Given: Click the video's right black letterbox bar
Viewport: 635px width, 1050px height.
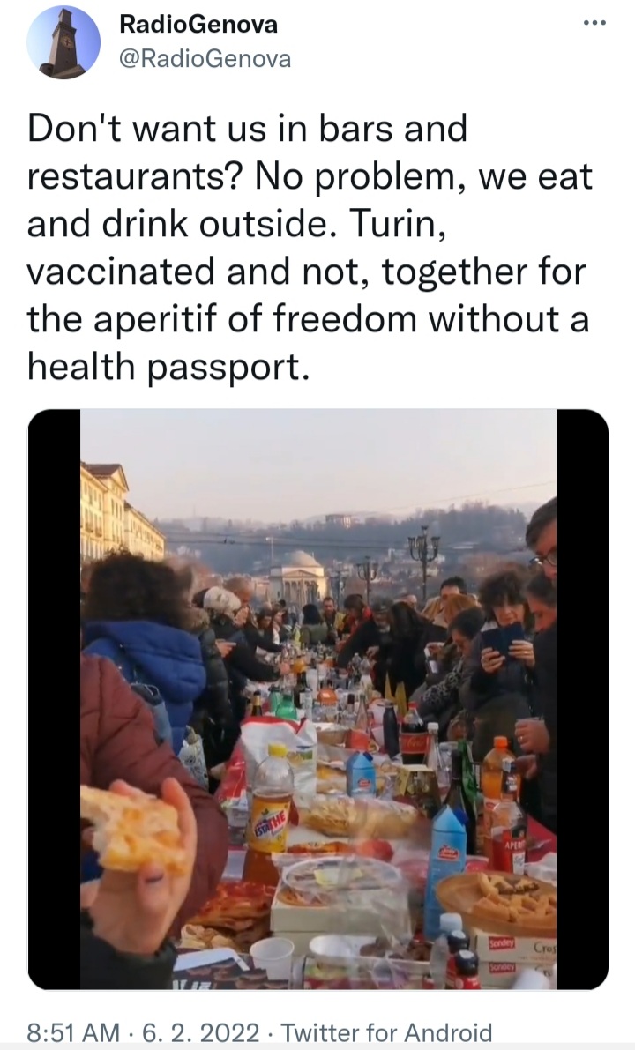Looking at the screenshot, I should coord(582,696).
